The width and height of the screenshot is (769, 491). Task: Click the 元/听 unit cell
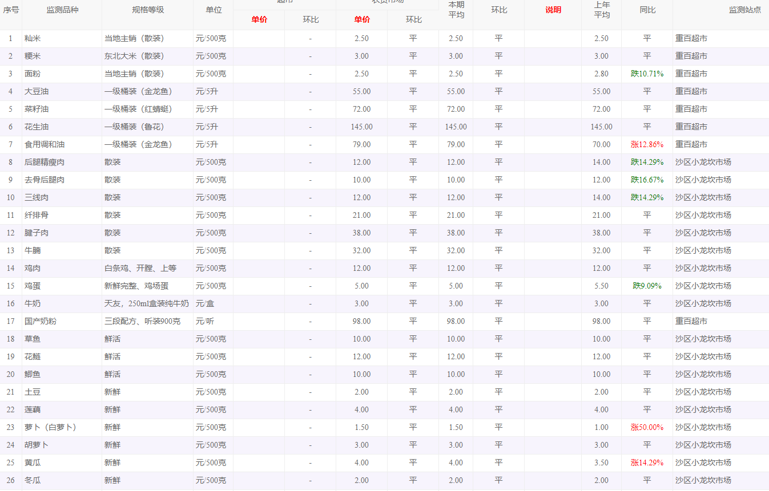click(x=204, y=322)
